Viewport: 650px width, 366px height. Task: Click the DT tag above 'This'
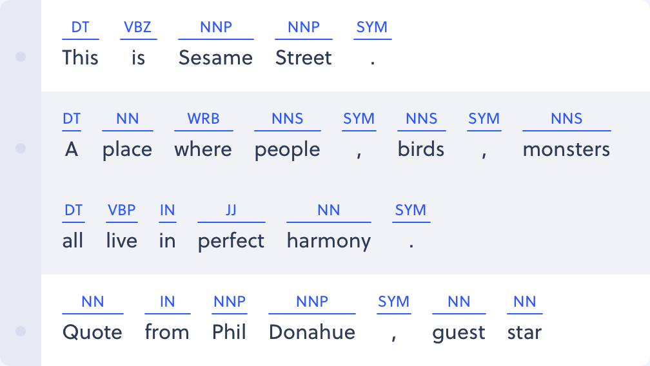80,27
